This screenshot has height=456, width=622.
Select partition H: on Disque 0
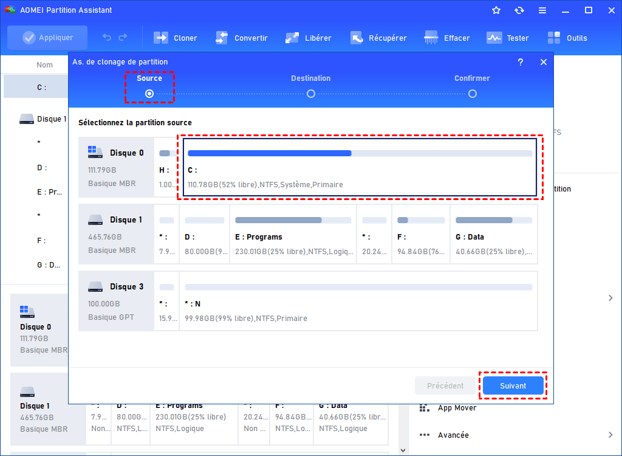pos(166,167)
